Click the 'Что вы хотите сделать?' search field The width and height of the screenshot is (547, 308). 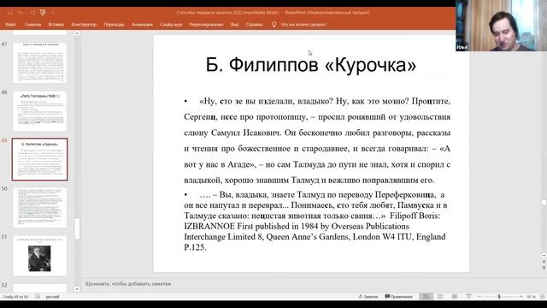303,25
